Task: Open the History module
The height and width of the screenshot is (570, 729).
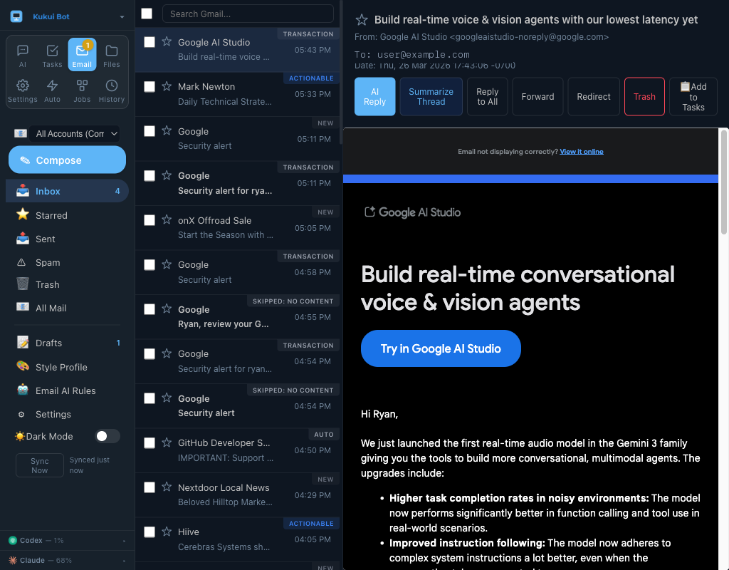Action: (111, 90)
